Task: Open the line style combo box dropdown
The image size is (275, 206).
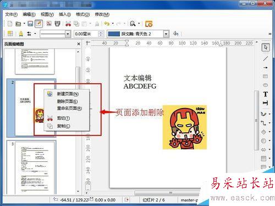Action: [68, 34]
